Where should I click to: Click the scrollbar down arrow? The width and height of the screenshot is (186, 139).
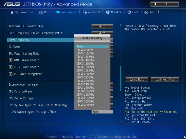(x=121, y=122)
